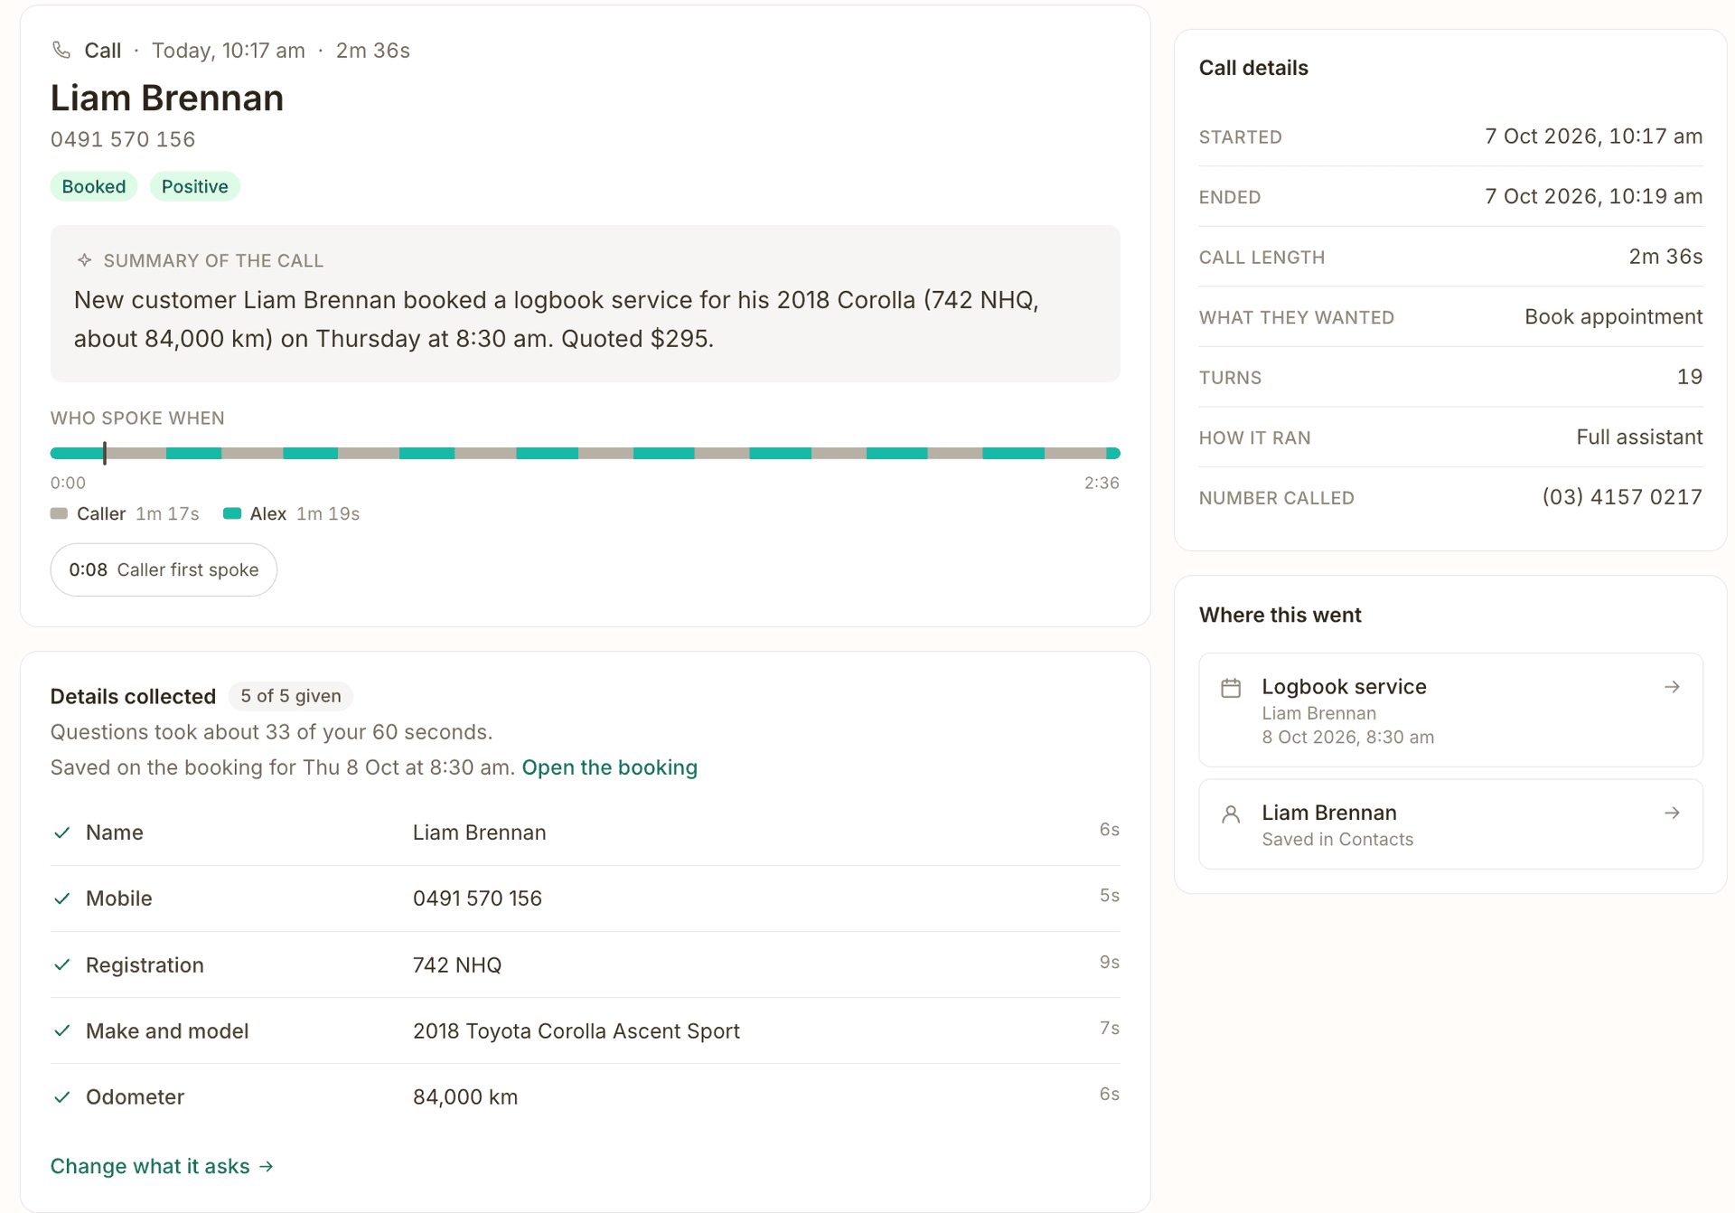
Task: Click the 2:36 timeline end label
Action: tap(1102, 484)
